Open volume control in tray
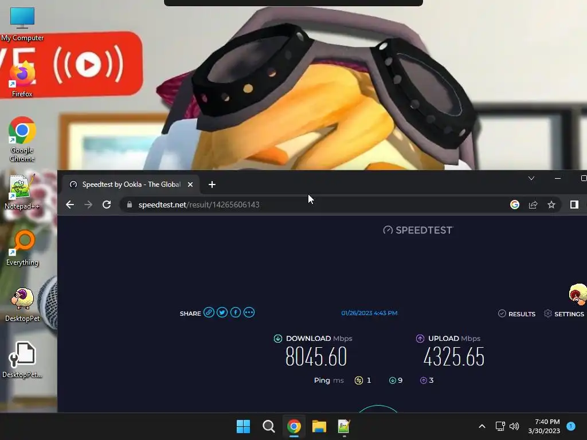Viewport: 587px width, 440px height. [x=514, y=426]
